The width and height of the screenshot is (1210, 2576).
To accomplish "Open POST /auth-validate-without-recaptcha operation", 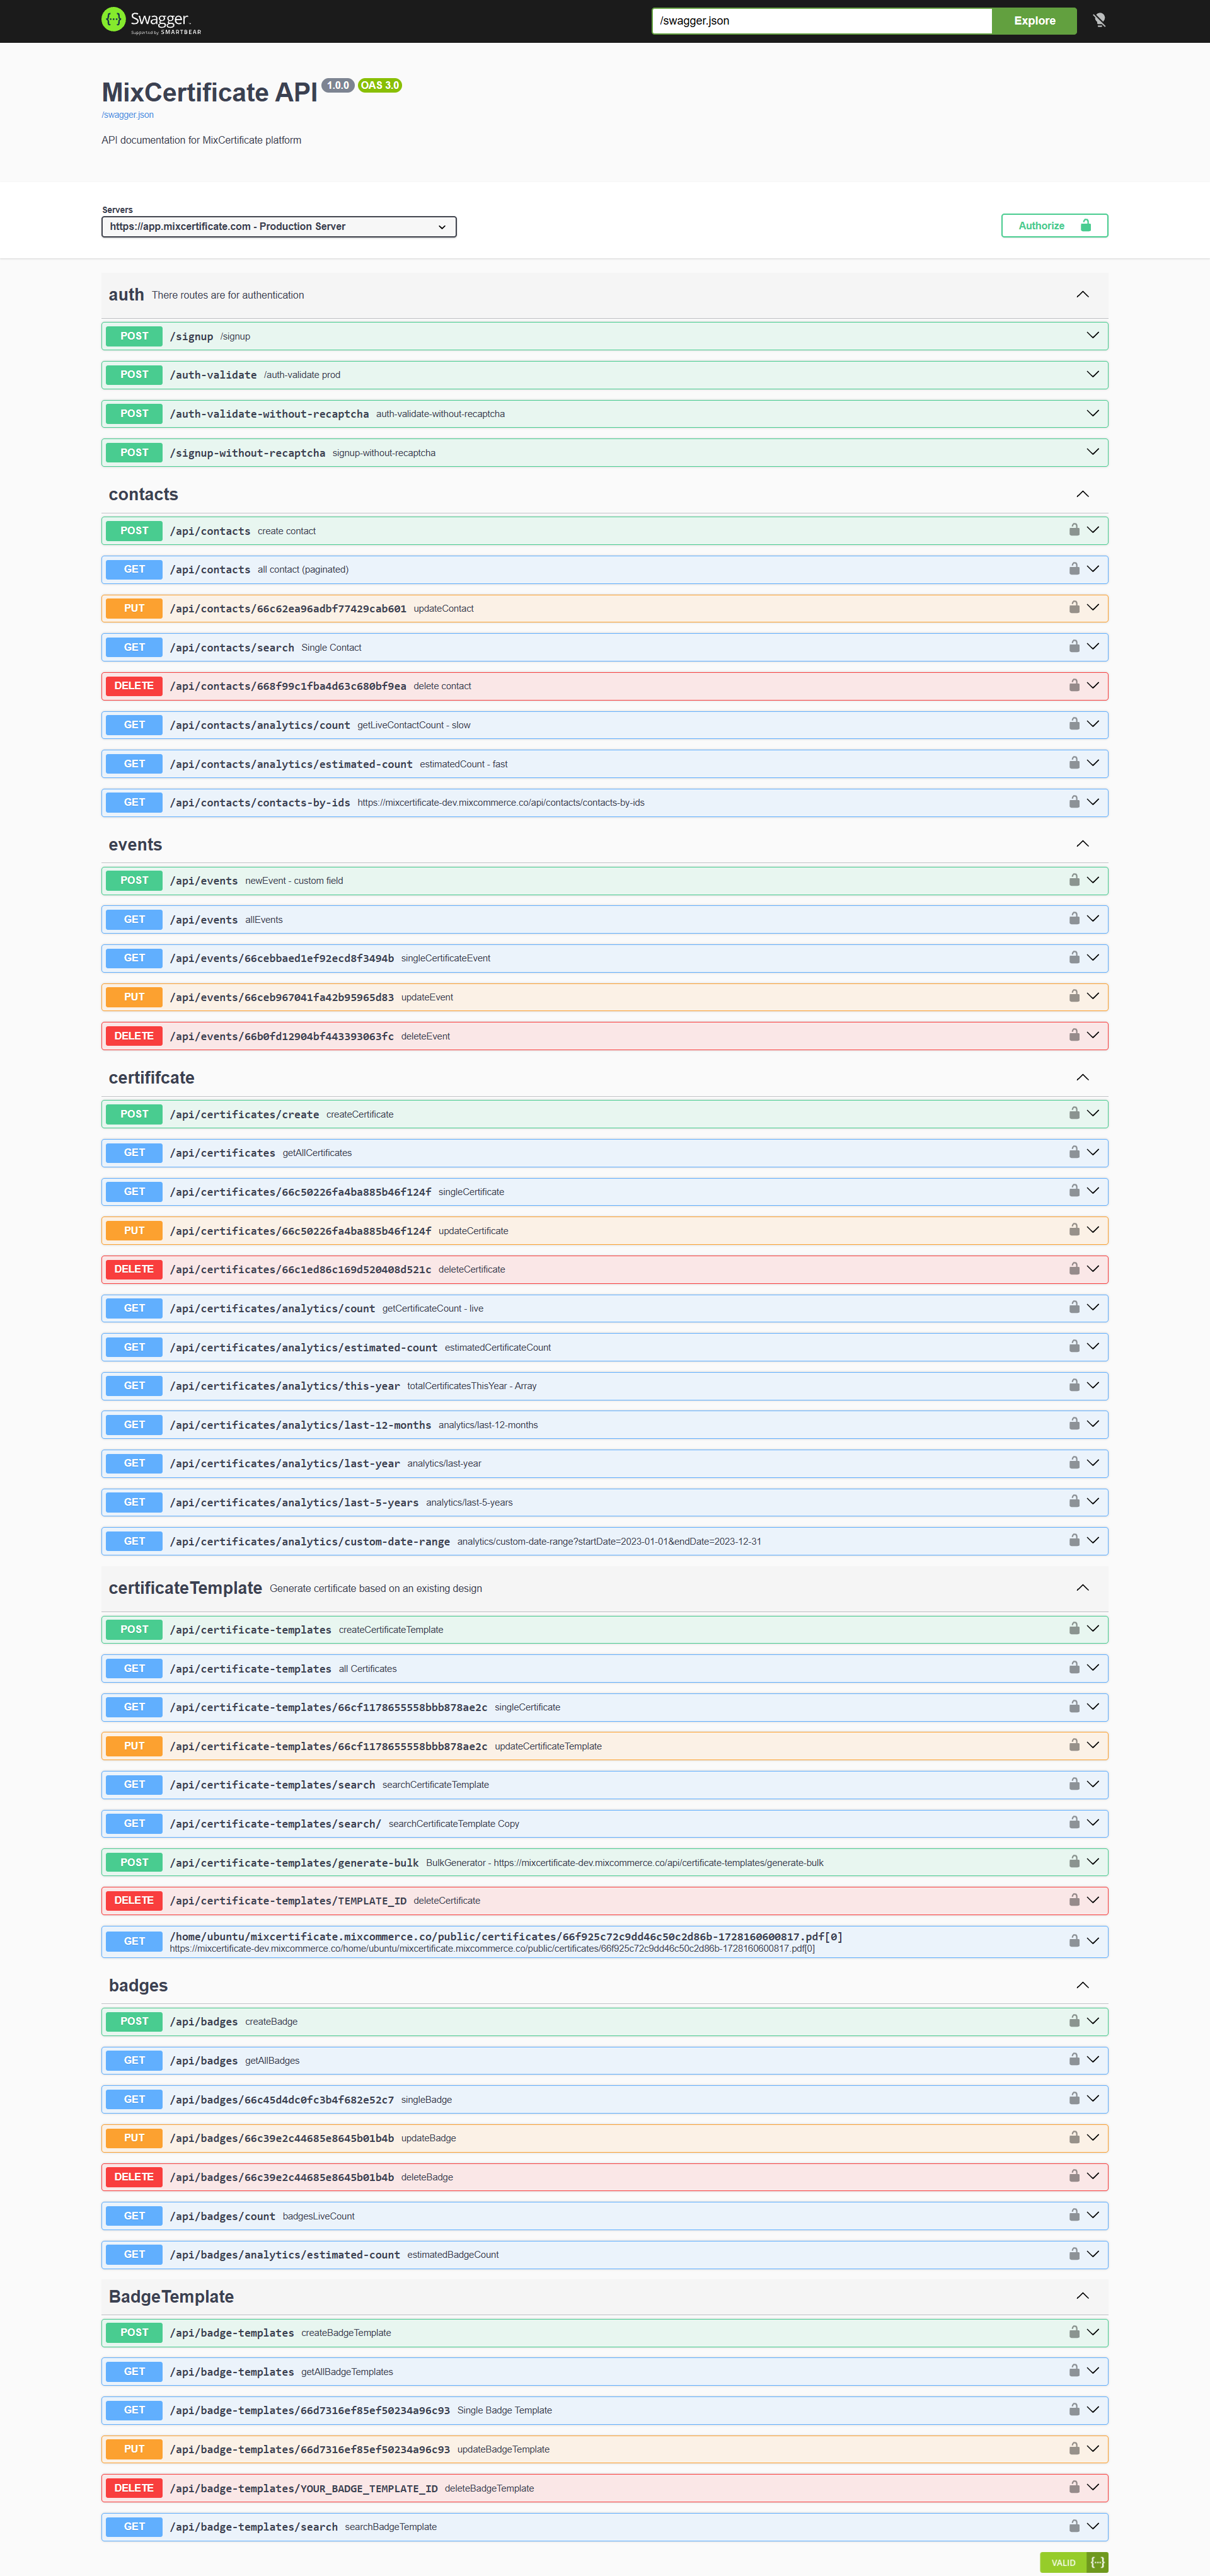I will [604, 414].
